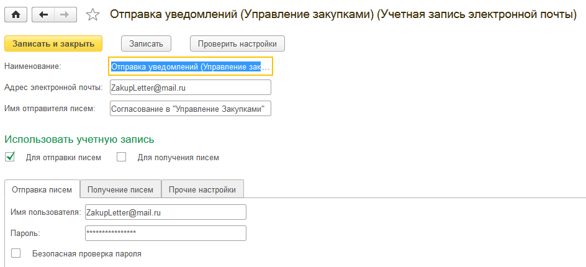
Task: Toggle 'Безопасная проверка пароля' checkbox
Action: pyautogui.click(x=16, y=253)
